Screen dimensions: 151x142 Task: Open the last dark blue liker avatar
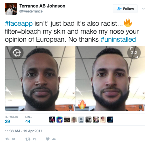(110, 120)
